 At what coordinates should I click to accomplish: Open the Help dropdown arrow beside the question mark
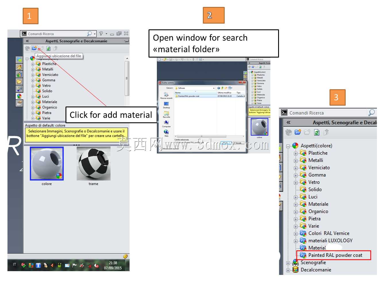pos(106,34)
